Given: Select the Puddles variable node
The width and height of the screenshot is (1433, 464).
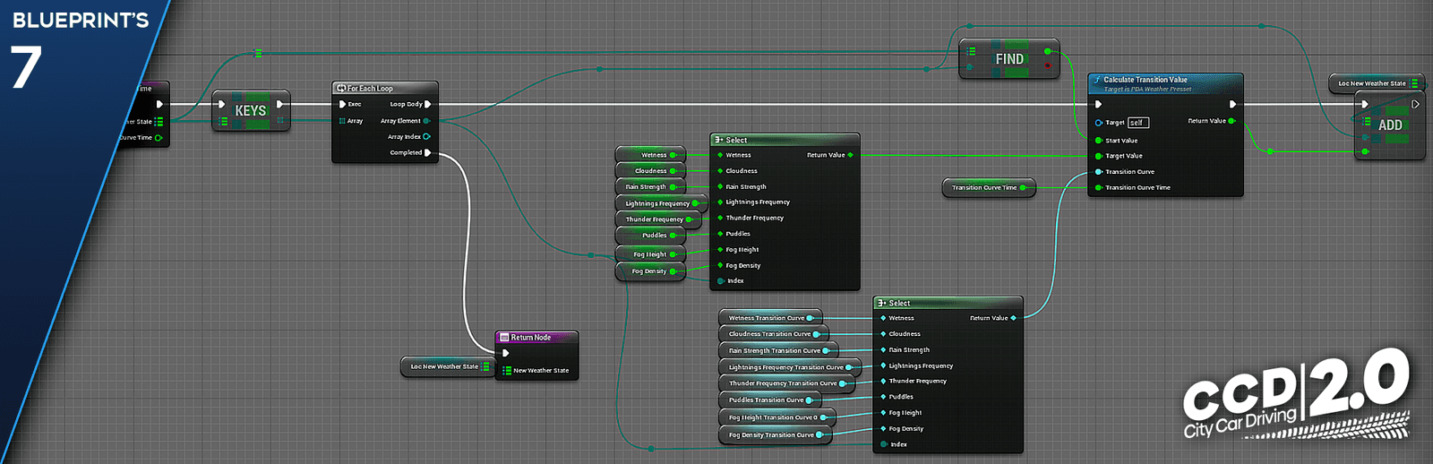Looking at the screenshot, I should (651, 236).
